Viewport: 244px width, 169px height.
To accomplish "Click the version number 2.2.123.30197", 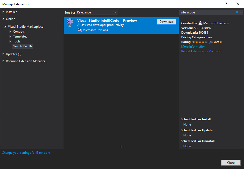I will 202,28.
